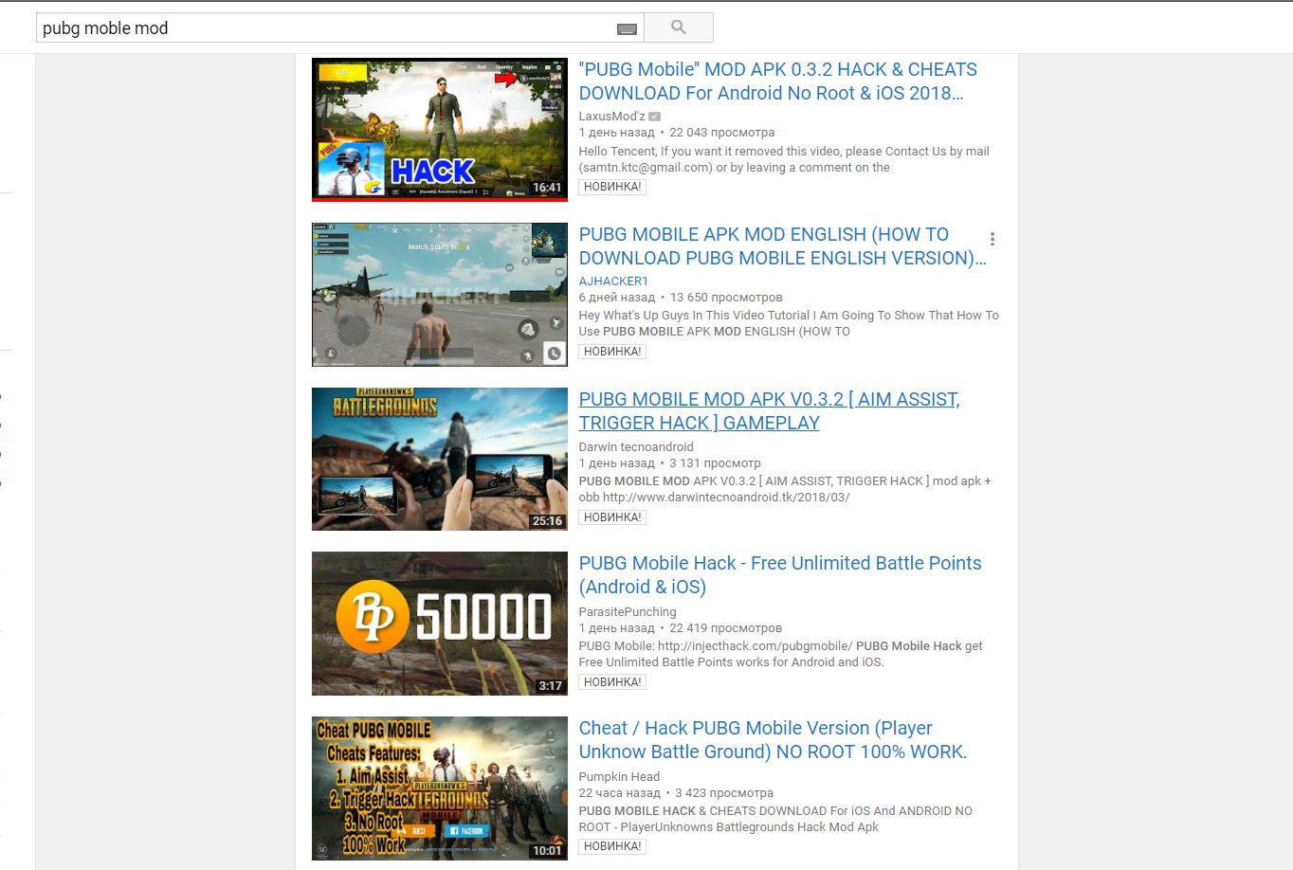
Task: Click 'PUBG MOBILE HACK & CHEATS DOWNLOAD' description text
Action: 775,819
